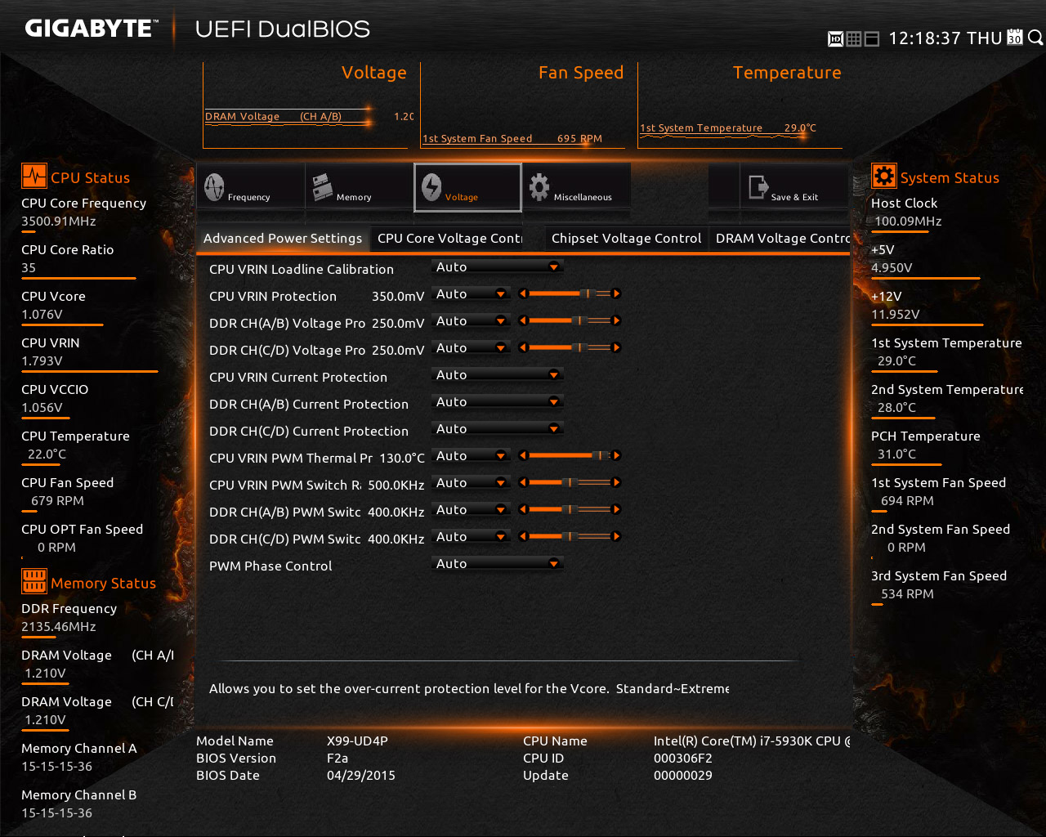Decrease CPU VRIN PWM Thermal Protection arrow
The image size is (1046, 837).
[x=523, y=455]
